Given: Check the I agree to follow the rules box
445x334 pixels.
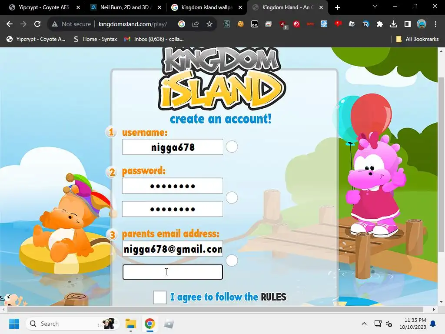Looking at the screenshot, I should click(x=160, y=297).
